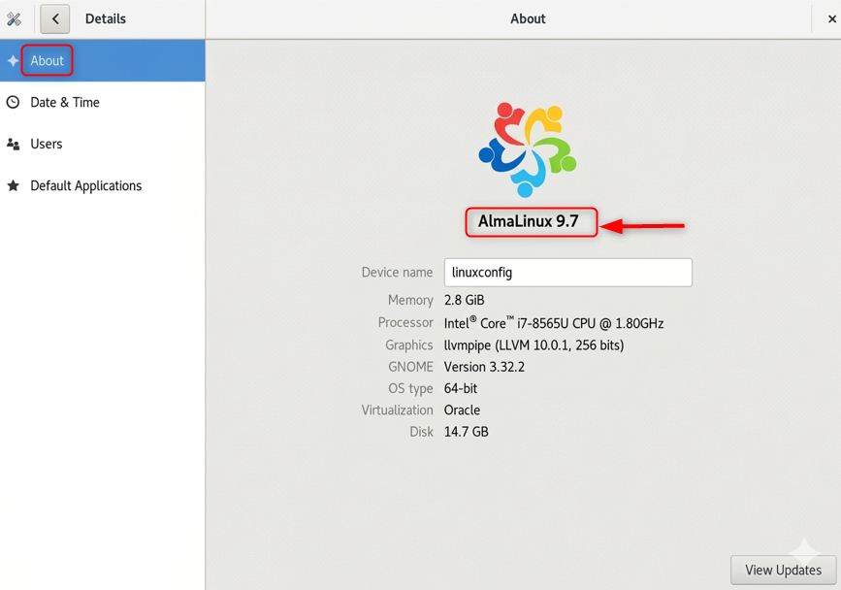Click the AlmaLinux logo on the About page
This screenshot has height=590, width=841.
(527, 146)
